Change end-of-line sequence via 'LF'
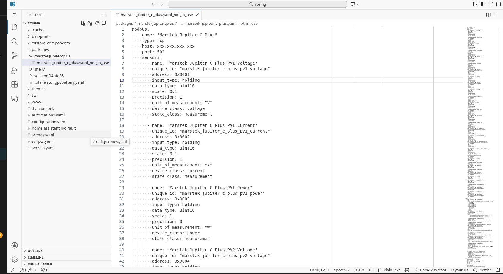This screenshot has height=274, width=503. [x=371, y=270]
